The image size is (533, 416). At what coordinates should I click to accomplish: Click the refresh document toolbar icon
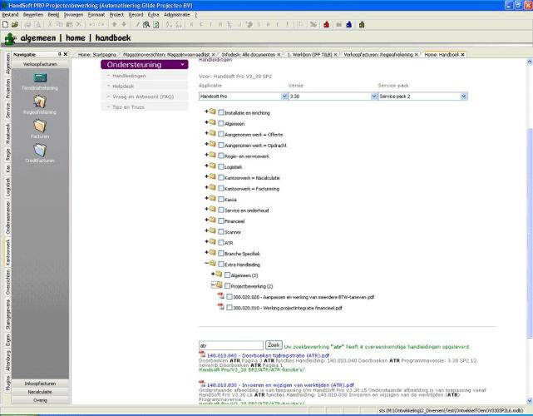point(156,24)
